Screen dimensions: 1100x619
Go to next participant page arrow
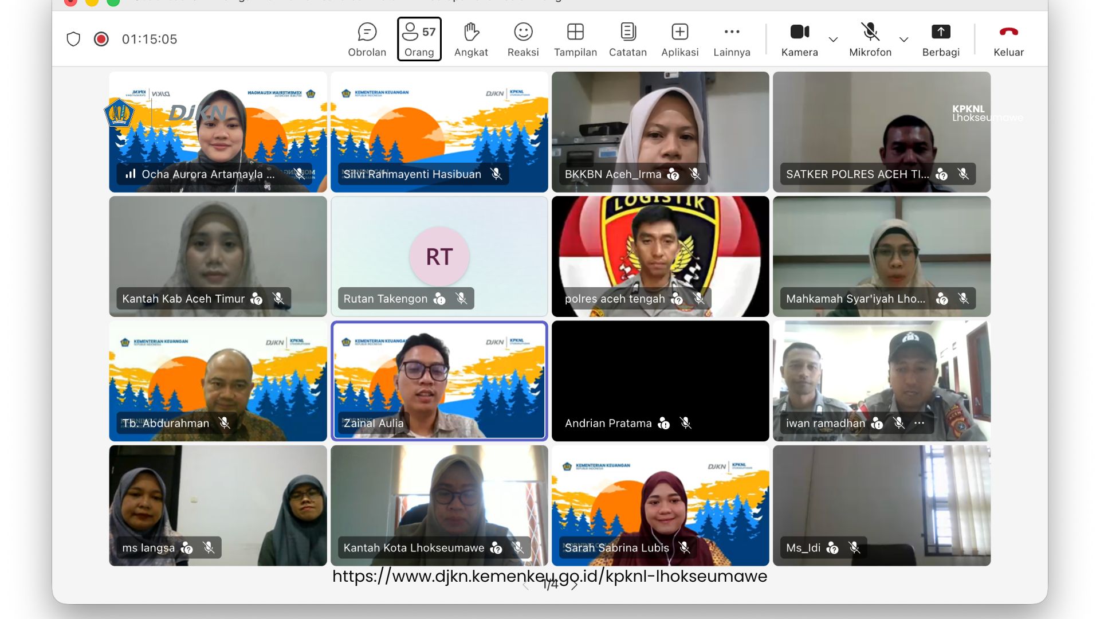click(x=575, y=585)
